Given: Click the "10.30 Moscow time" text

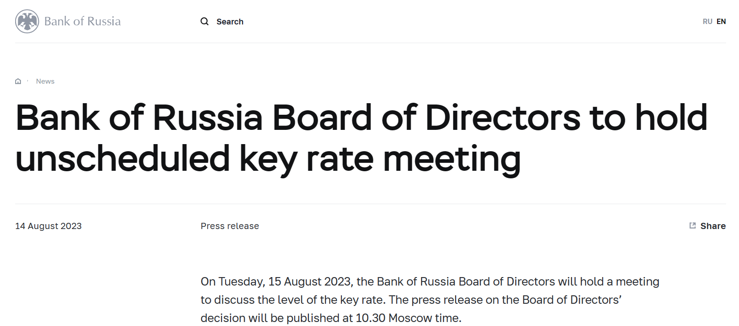Looking at the screenshot, I should click(408, 318).
